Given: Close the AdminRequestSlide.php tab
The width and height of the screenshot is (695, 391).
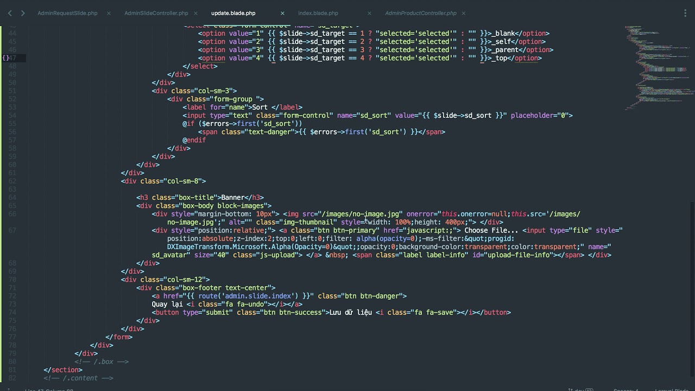Looking at the screenshot, I should coord(109,13).
